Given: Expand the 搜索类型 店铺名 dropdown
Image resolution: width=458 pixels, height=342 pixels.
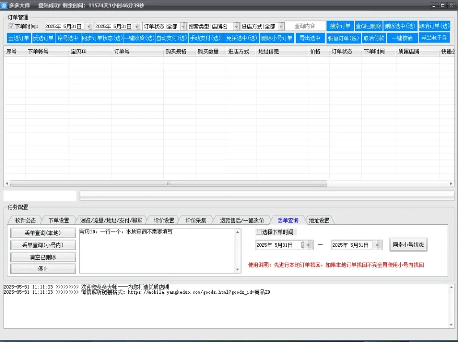Looking at the screenshot, I should 236,26.
